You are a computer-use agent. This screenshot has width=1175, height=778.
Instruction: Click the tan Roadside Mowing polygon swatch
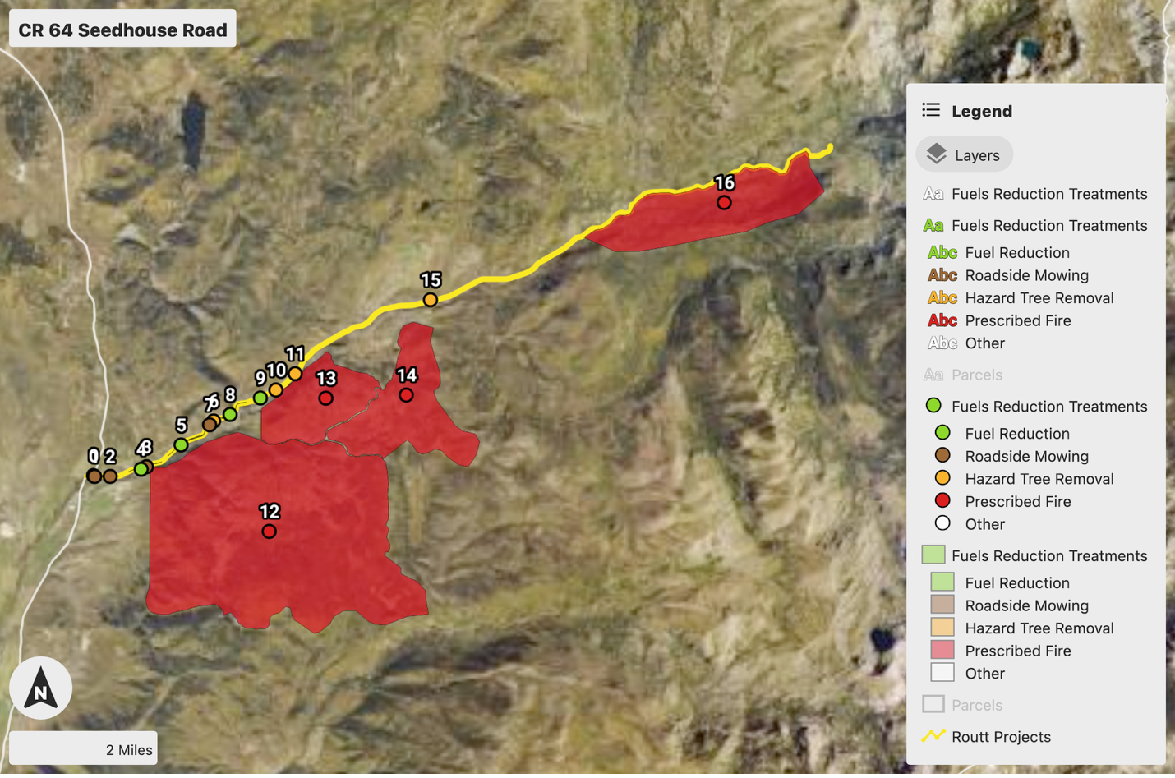942,605
